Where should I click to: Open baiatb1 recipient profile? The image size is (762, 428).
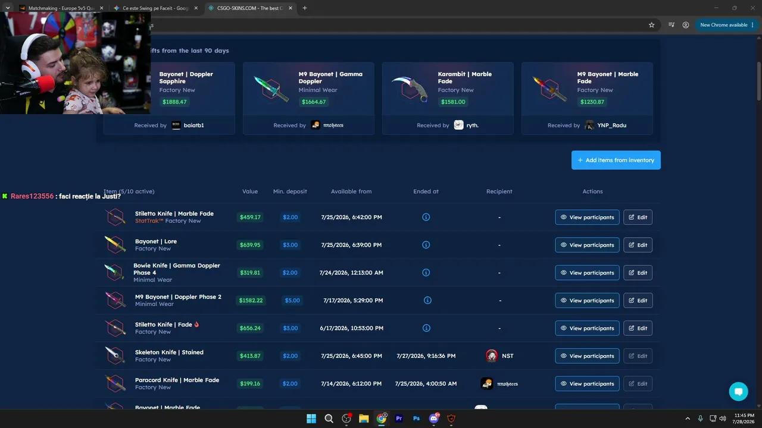coord(188,125)
